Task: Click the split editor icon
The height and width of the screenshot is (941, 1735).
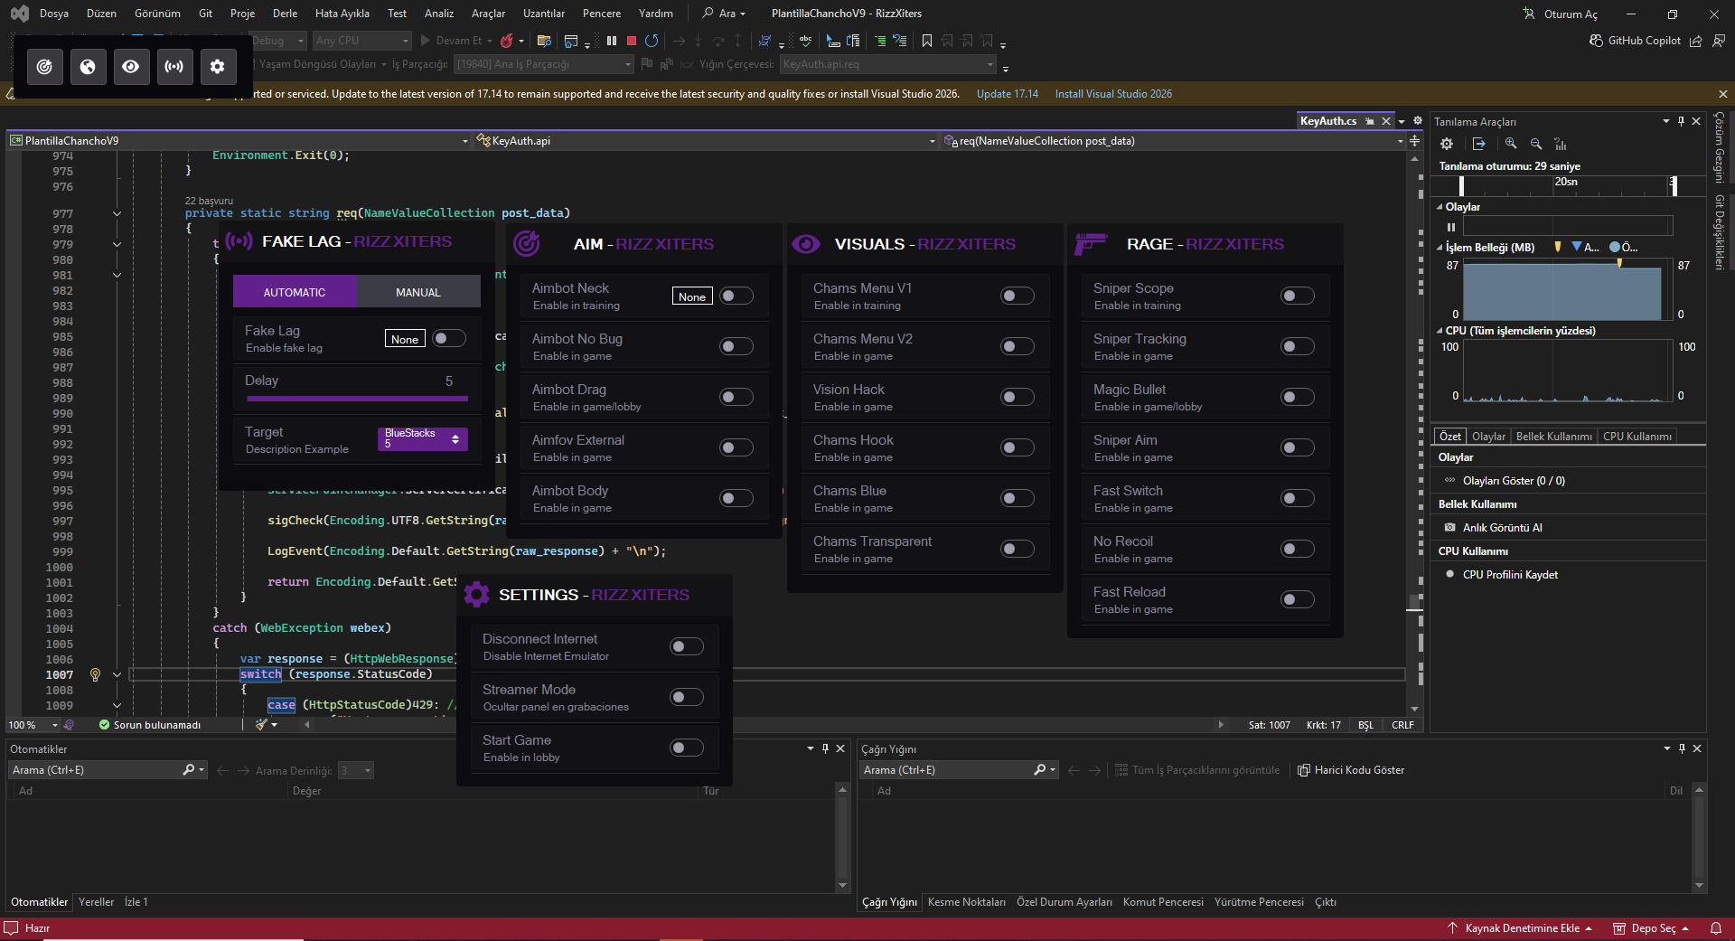Action: coord(1415,141)
